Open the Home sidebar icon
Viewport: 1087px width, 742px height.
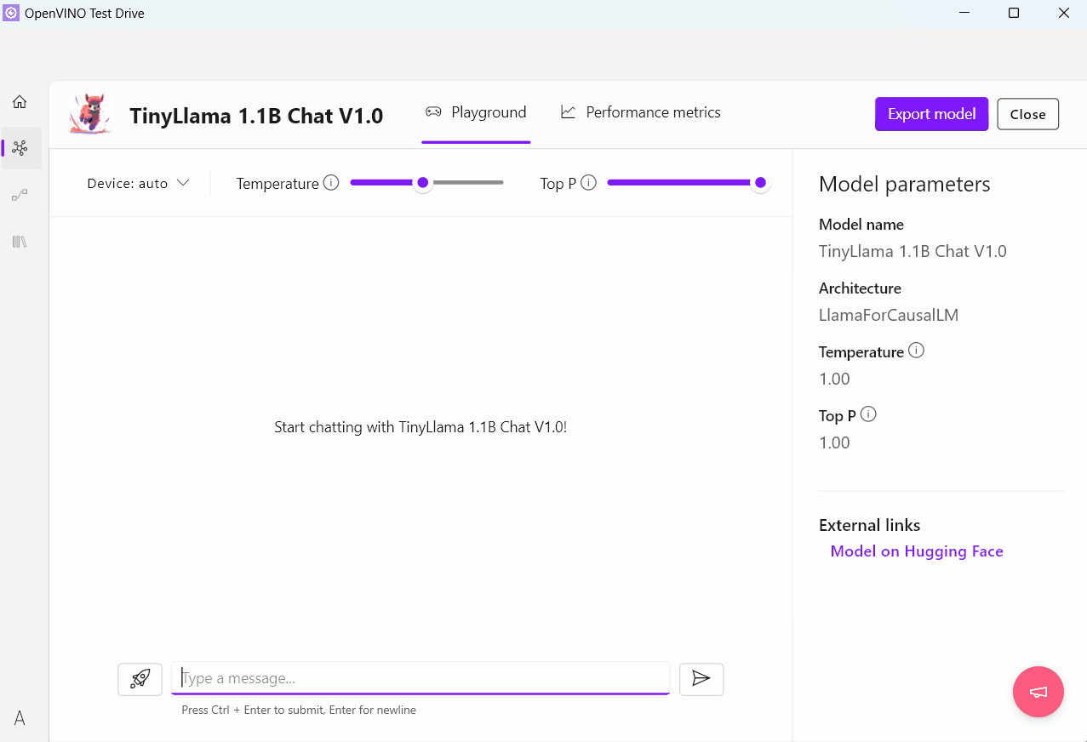(19, 100)
